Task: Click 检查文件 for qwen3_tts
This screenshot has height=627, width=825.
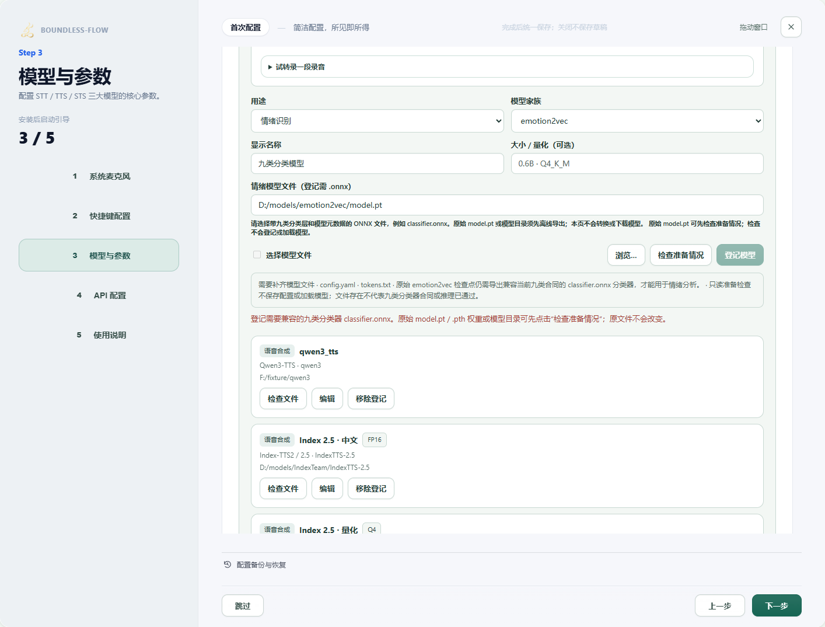Action: pyautogui.click(x=283, y=399)
